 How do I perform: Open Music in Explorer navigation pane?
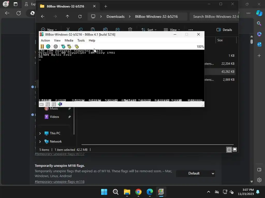54,109
